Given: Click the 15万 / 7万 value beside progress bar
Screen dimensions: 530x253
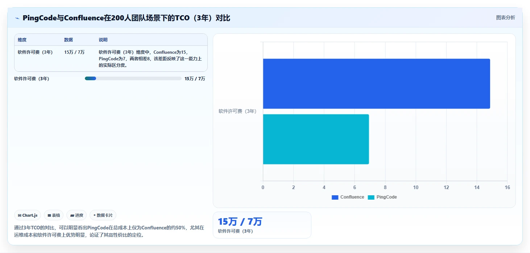Looking at the screenshot, I should point(195,78).
